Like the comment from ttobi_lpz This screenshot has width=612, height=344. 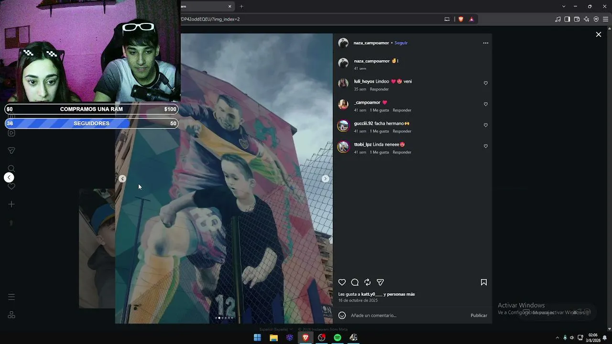pyautogui.click(x=486, y=146)
